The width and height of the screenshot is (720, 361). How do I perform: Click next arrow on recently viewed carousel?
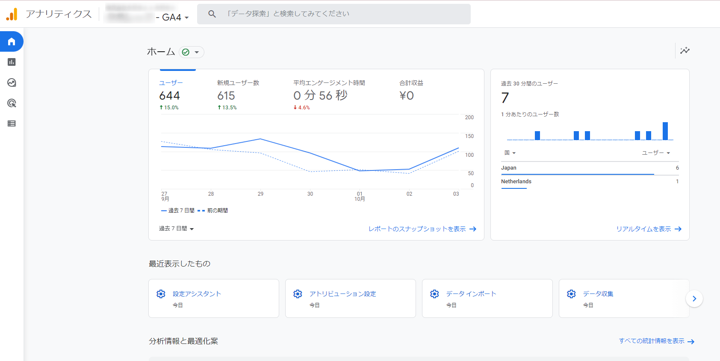click(x=694, y=299)
